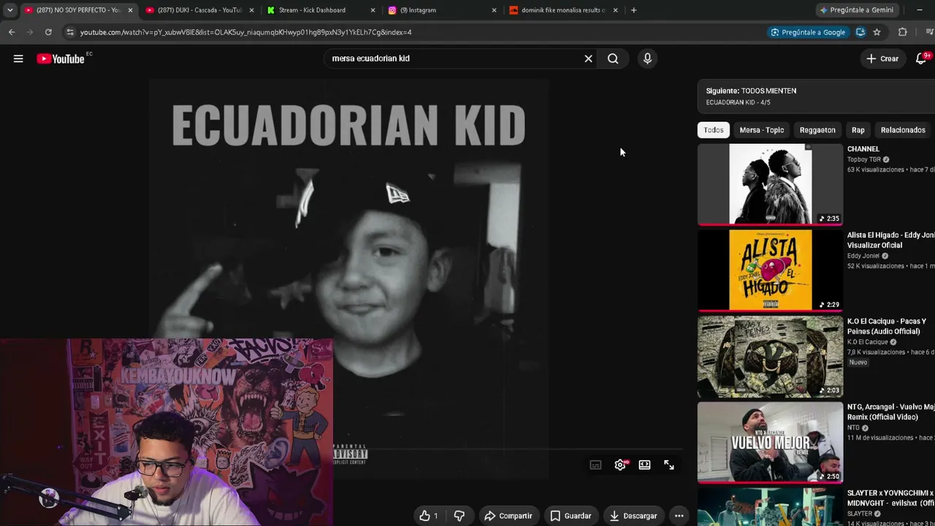The image size is (935, 526).
Task: Open the Vuelvo Mejor Remix thumbnail
Action: pyautogui.click(x=770, y=443)
